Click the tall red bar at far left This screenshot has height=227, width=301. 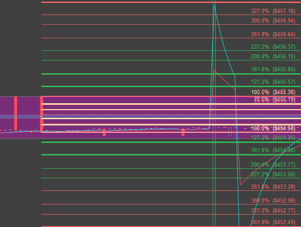15,113
